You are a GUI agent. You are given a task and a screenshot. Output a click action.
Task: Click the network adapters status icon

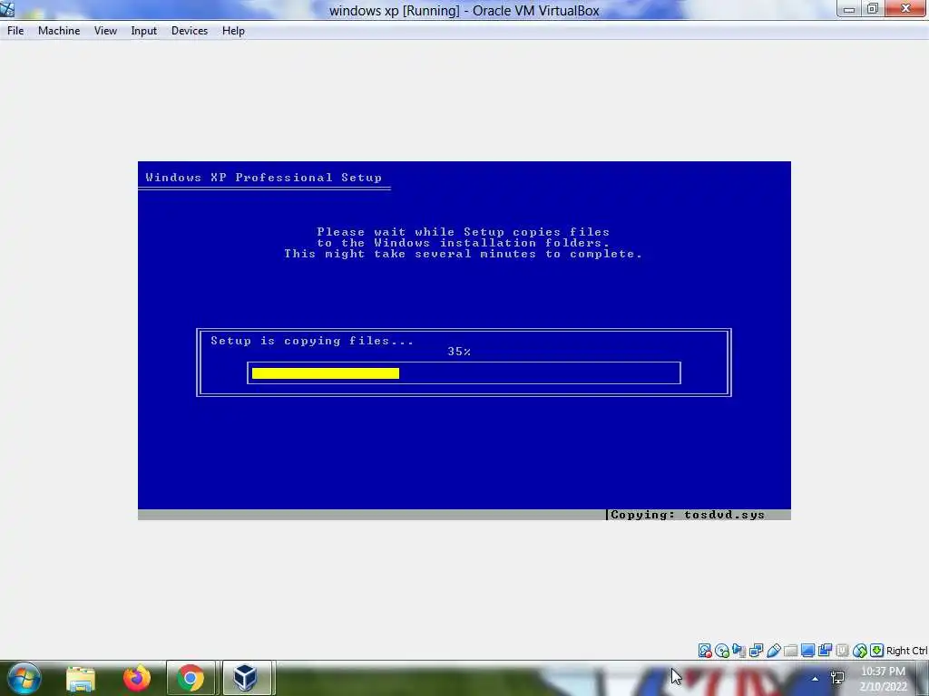click(x=756, y=651)
